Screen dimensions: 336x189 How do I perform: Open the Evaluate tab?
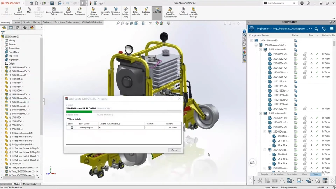pyautogui.click(x=47, y=22)
